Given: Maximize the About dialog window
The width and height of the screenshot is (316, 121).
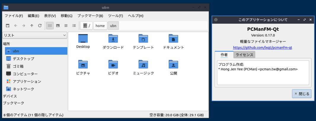Looking at the screenshot, I should (304, 20).
